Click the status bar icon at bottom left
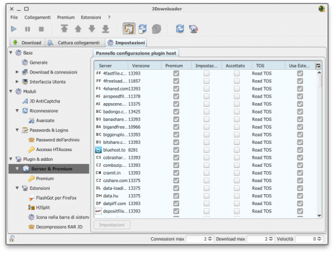Screen dimensions: 334x253 [12, 238]
